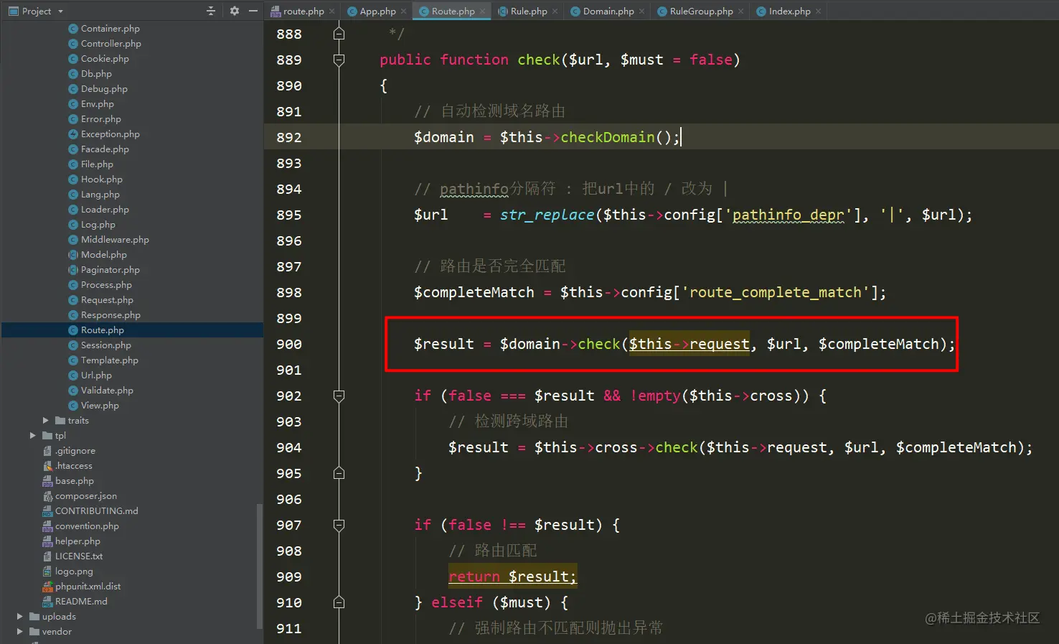Image resolution: width=1059 pixels, height=644 pixels.
Task: Fold the check function at line 889
Action: (339, 60)
